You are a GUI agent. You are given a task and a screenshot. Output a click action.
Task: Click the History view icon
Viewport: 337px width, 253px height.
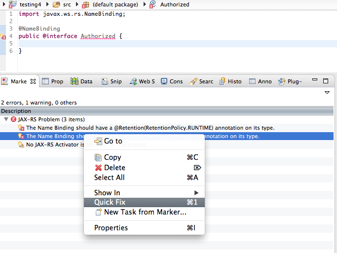(222, 81)
